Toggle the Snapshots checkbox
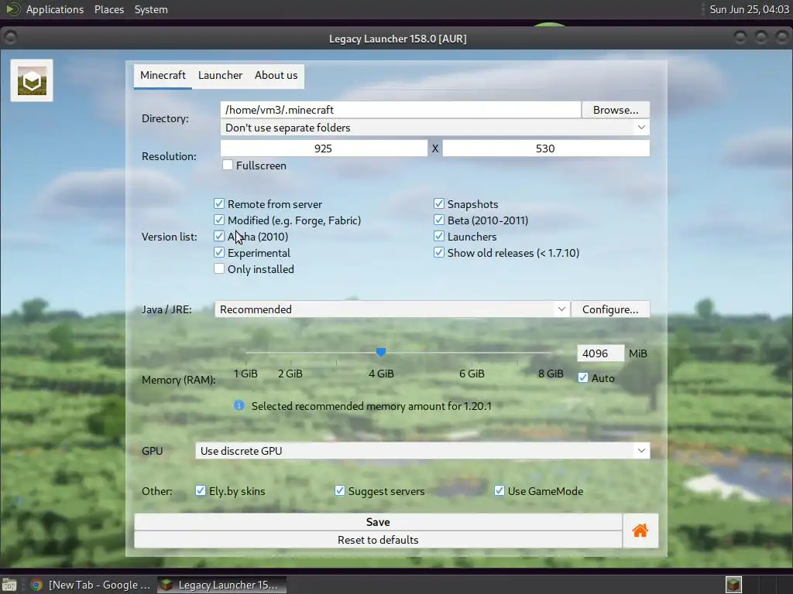793x594 pixels. (439, 203)
